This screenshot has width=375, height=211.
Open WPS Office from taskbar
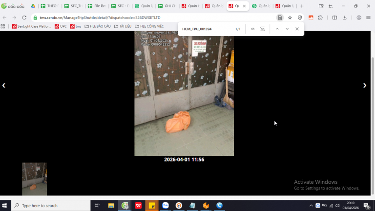(138, 205)
